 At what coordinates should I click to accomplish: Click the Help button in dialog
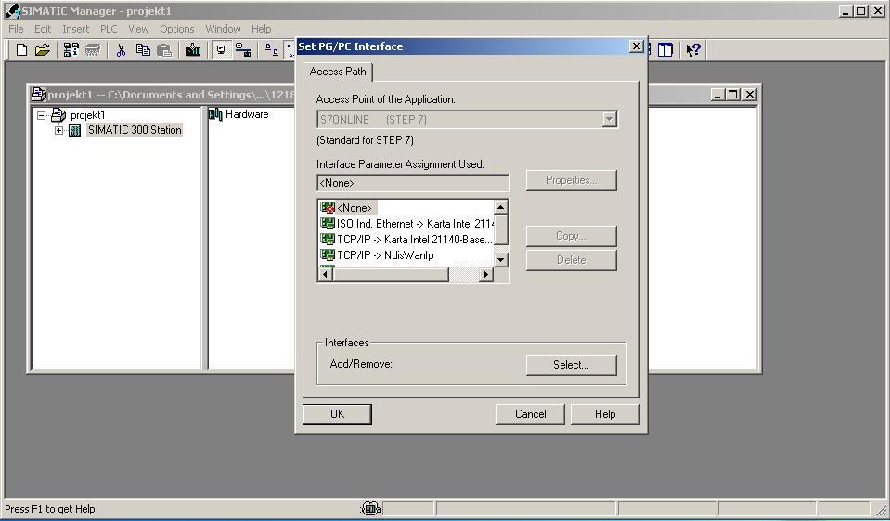pos(605,414)
